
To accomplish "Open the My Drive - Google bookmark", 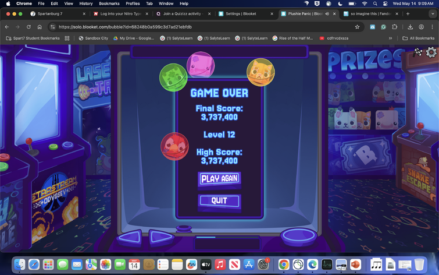I will click(x=134, y=38).
